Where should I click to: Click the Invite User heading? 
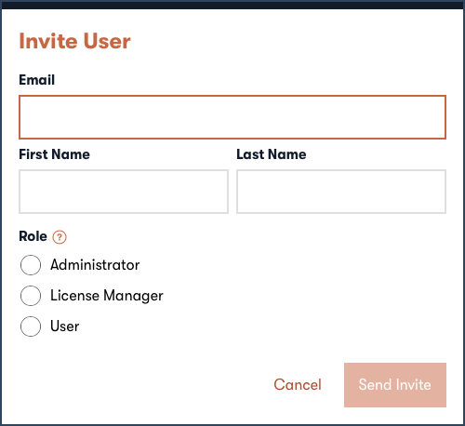click(x=74, y=41)
